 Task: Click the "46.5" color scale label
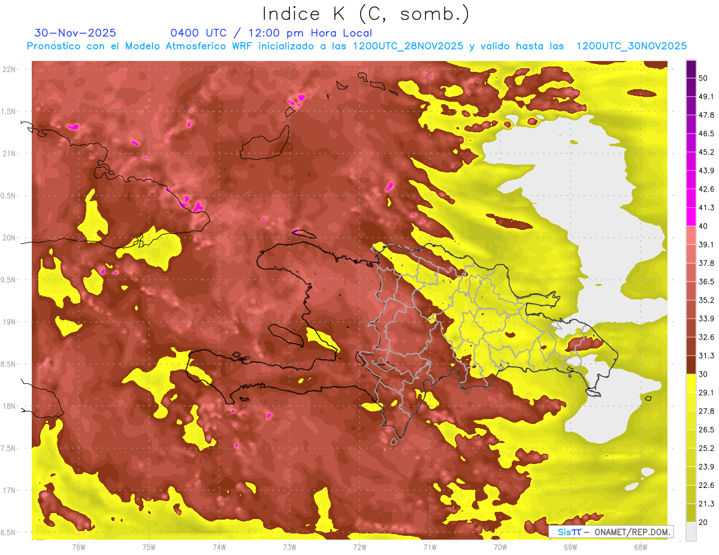point(706,134)
